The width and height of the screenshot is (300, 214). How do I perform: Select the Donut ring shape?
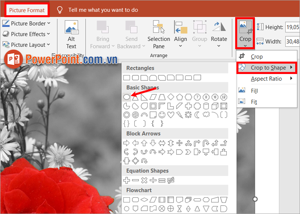click(126, 115)
